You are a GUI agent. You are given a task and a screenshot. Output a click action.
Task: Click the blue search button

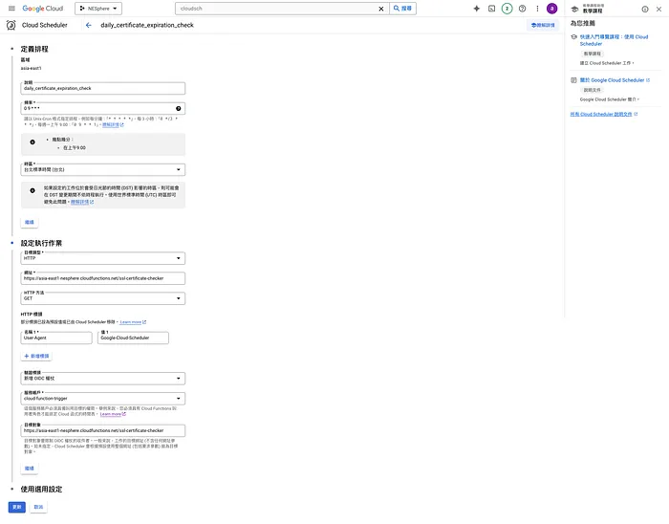click(x=402, y=9)
